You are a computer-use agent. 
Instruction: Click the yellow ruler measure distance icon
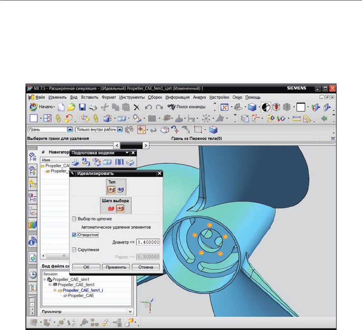click(x=296, y=119)
